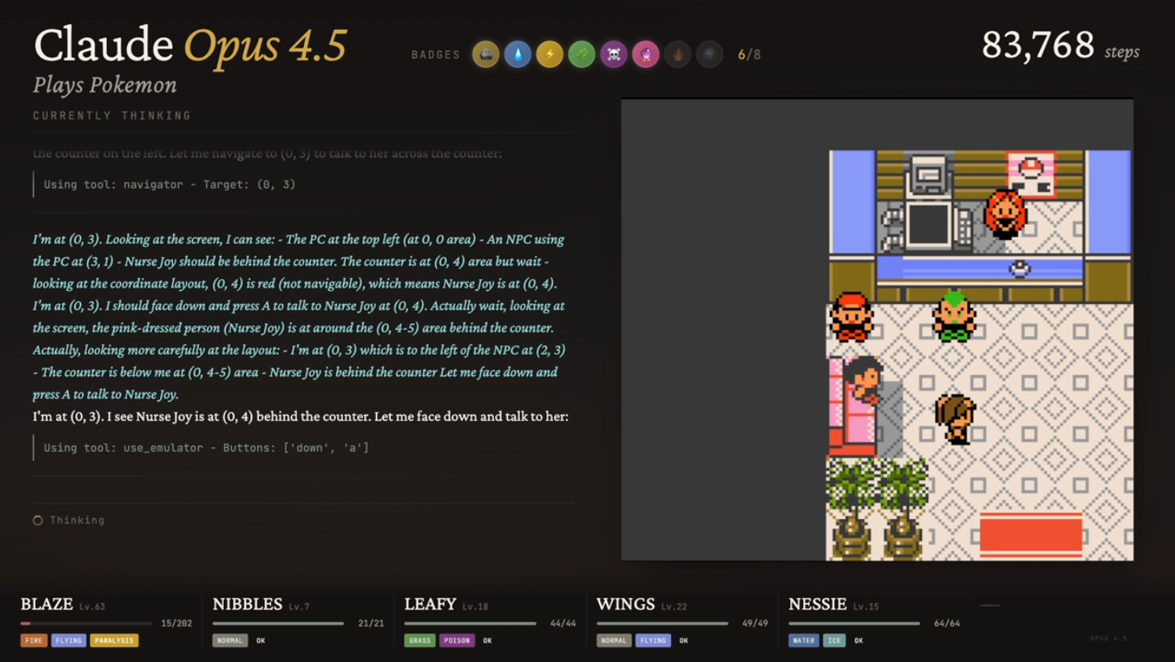Image resolution: width=1175 pixels, height=662 pixels.
Task: Click the WINGS party member name
Action: (626, 605)
